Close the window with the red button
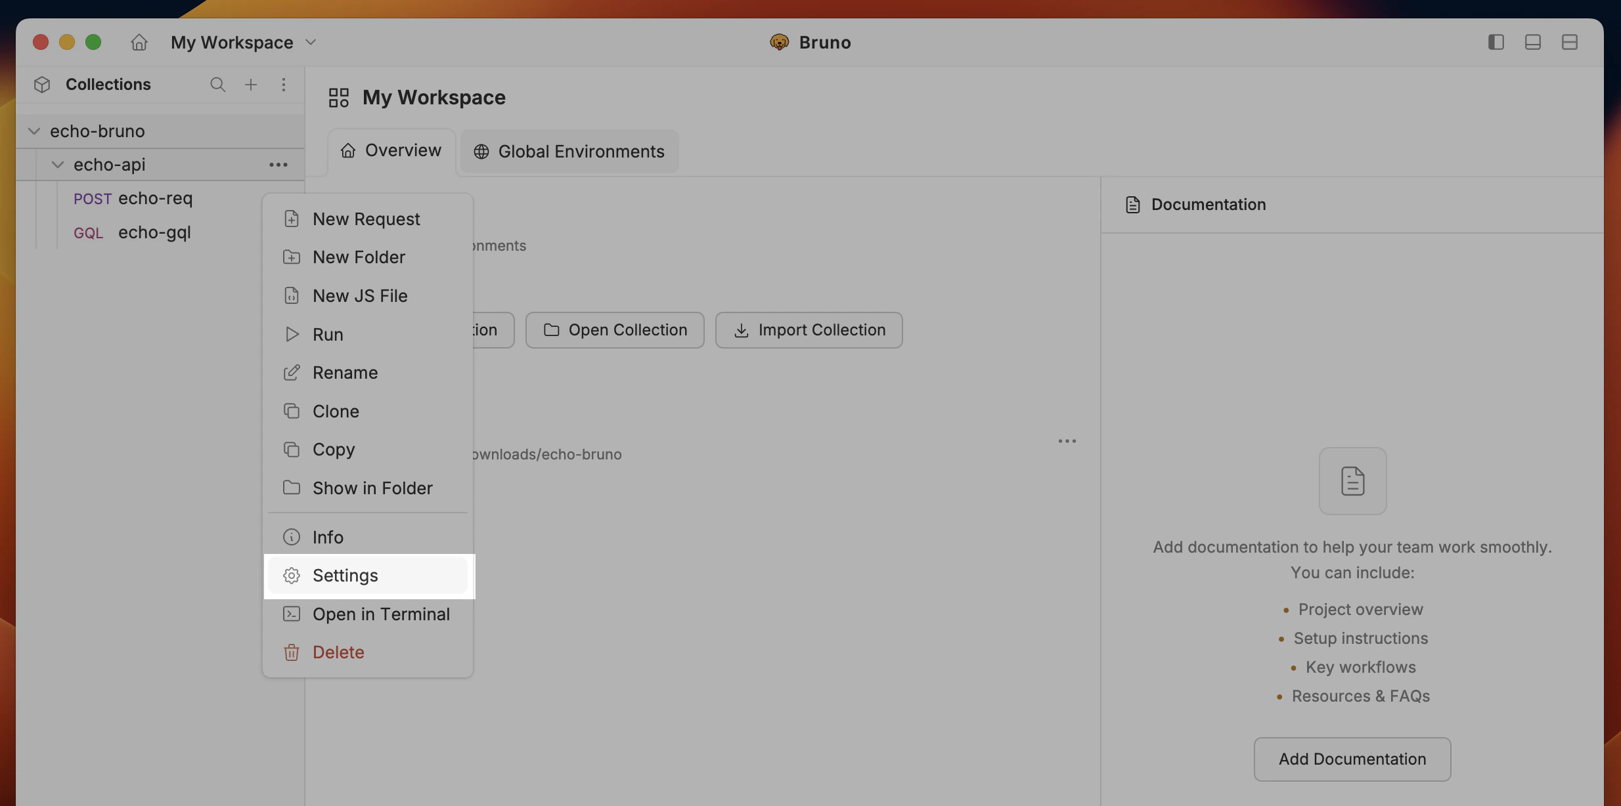Viewport: 1621px width, 806px height. 41,42
